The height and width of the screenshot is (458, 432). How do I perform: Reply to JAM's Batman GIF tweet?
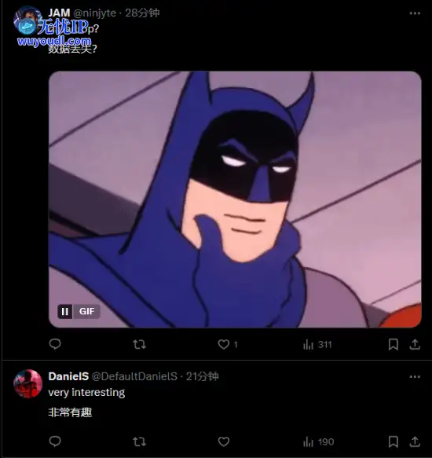pos(55,344)
